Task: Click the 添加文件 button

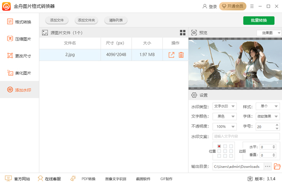Action: pyautogui.click(x=57, y=20)
